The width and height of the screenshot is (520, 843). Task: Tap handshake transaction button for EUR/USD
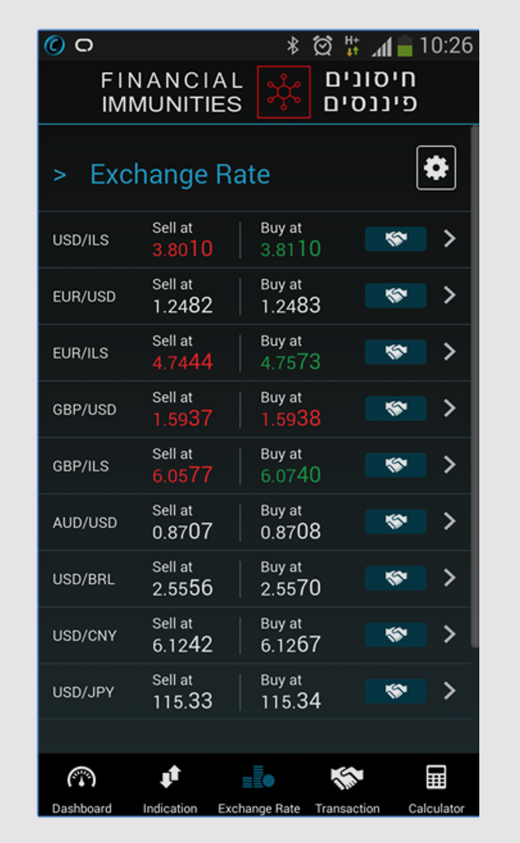[x=395, y=295]
